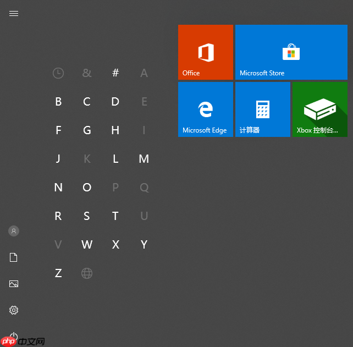Jump to apps starting with S

click(x=87, y=216)
